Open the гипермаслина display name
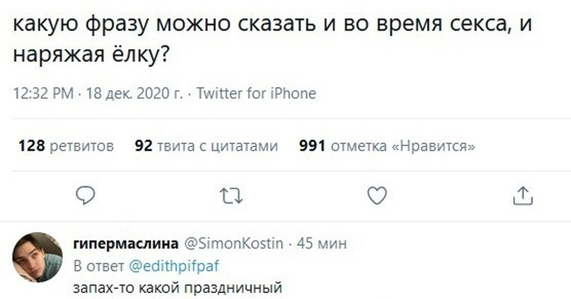The height and width of the screenshot is (299, 571). tap(126, 244)
